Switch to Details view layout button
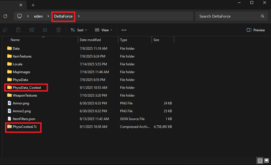The height and width of the screenshot is (165, 271). pos(260,161)
